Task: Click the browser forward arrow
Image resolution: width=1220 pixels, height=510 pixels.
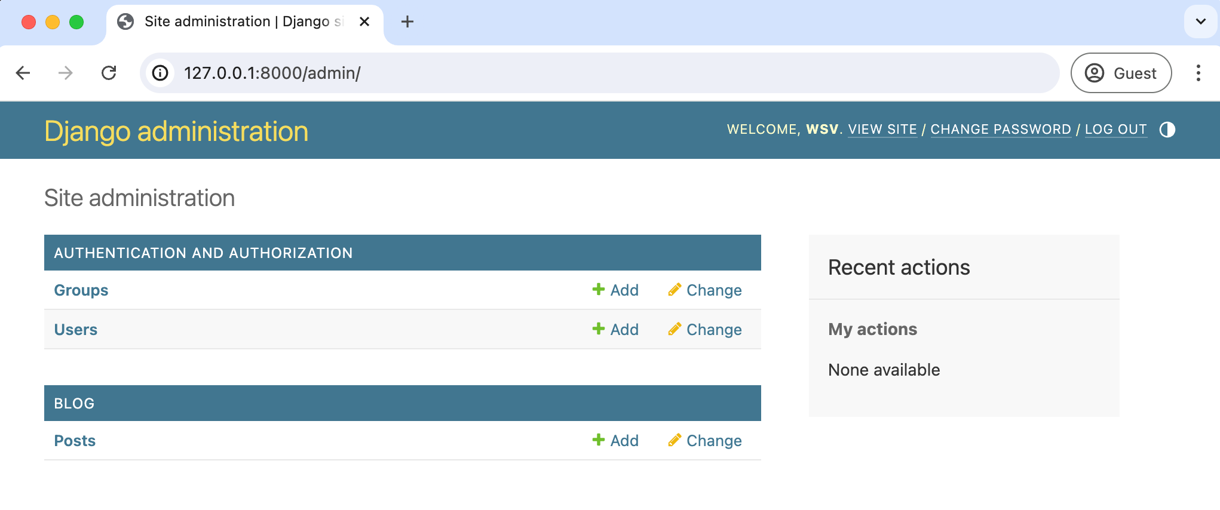Action: coord(65,73)
